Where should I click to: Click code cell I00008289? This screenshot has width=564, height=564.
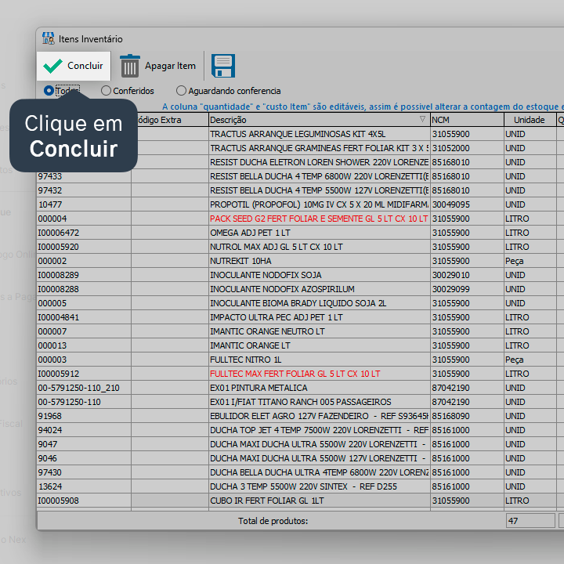pos(84,275)
